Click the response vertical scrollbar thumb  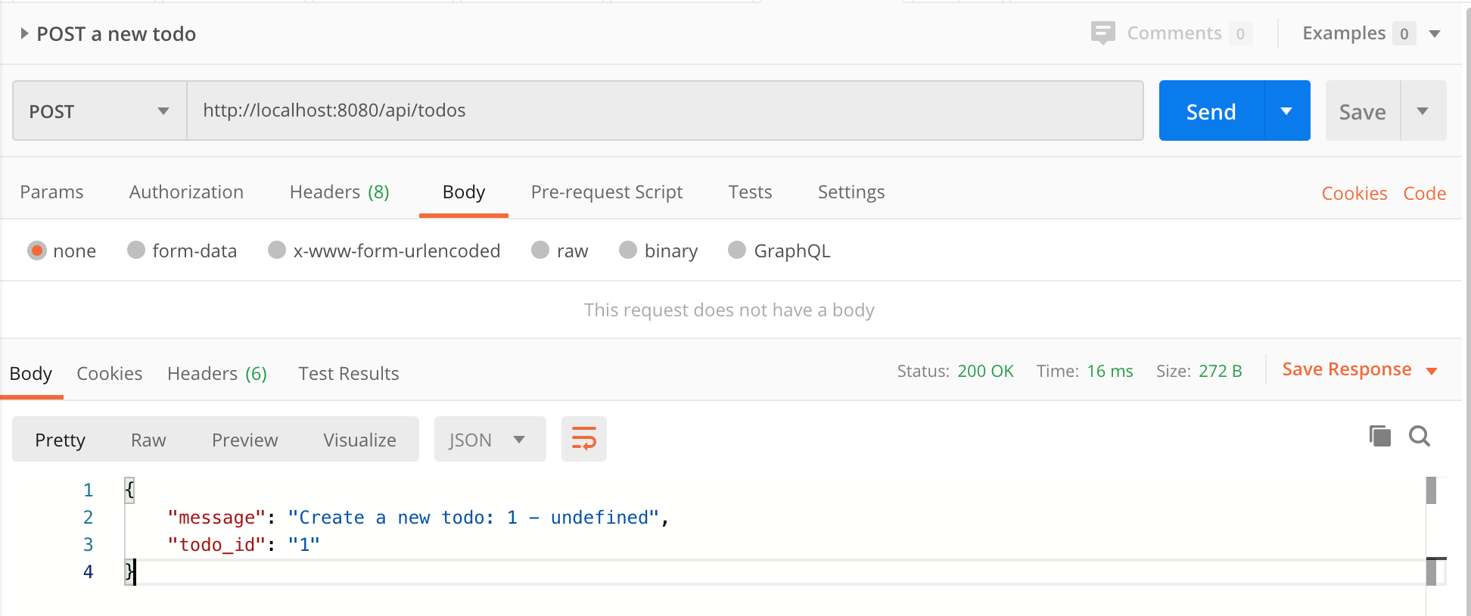click(1431, 490)
